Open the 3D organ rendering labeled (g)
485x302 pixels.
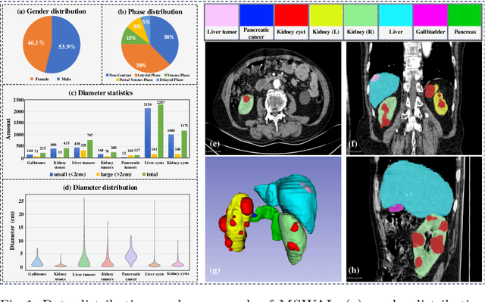click(x=273, y=219)
